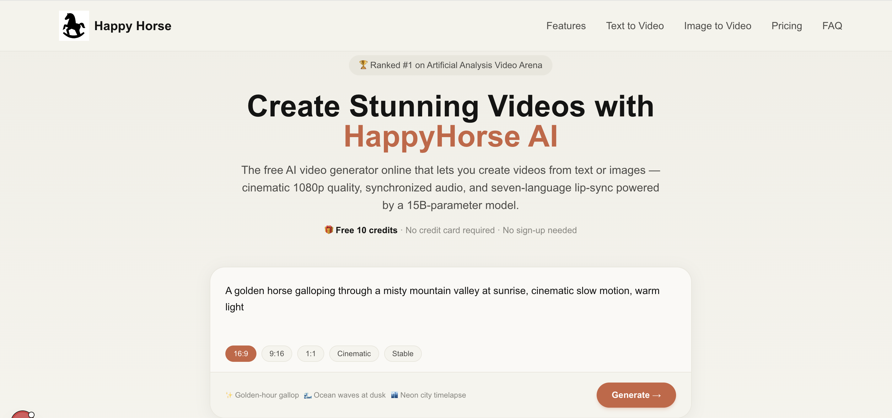Click the gift box icon beside Free credits
Image resolution: width=892 pixels, height=418 pixels.
point(329,230)
